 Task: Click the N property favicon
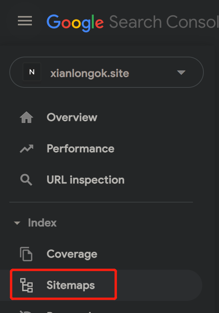click(32, 72)
